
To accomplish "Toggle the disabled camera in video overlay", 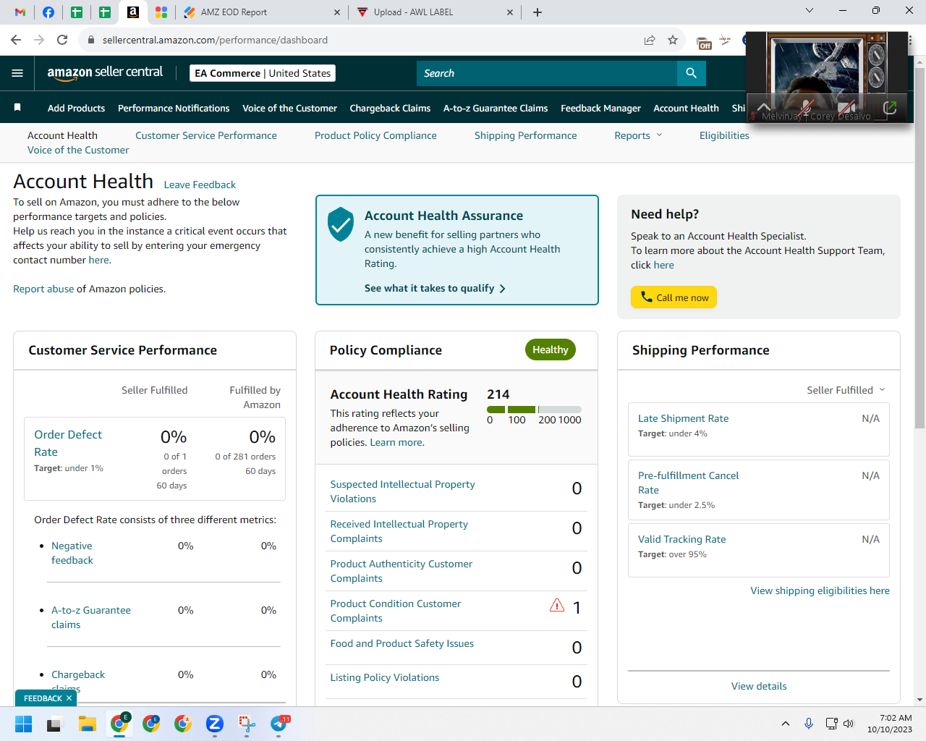I will [x=846, y=108].
